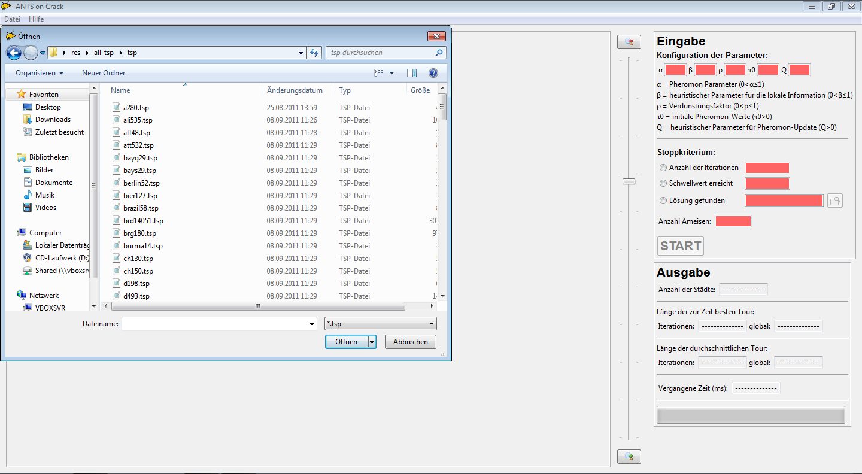Open the Hilfe menu
Screen dimensions: 862x474
[x=36, y=19]
